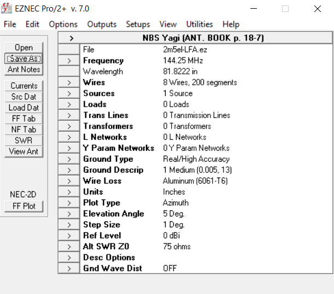The width and height of the screenshot is (334, 294).
Task: Open the Utilities menu
Action: [200, 24]
